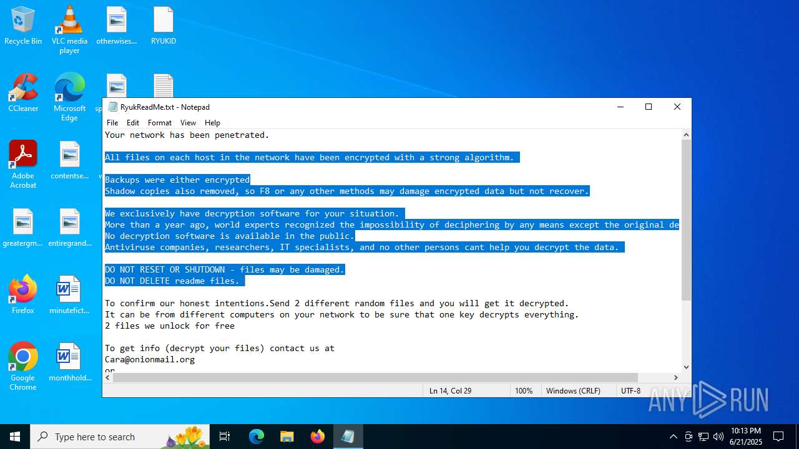Launch Adobe Acrobat from desktop
Screen dimensions: 799x449
click(x=23, y=165)
